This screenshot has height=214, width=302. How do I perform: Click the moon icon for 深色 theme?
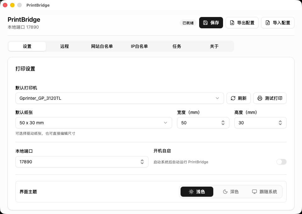(x=225, y=192)
